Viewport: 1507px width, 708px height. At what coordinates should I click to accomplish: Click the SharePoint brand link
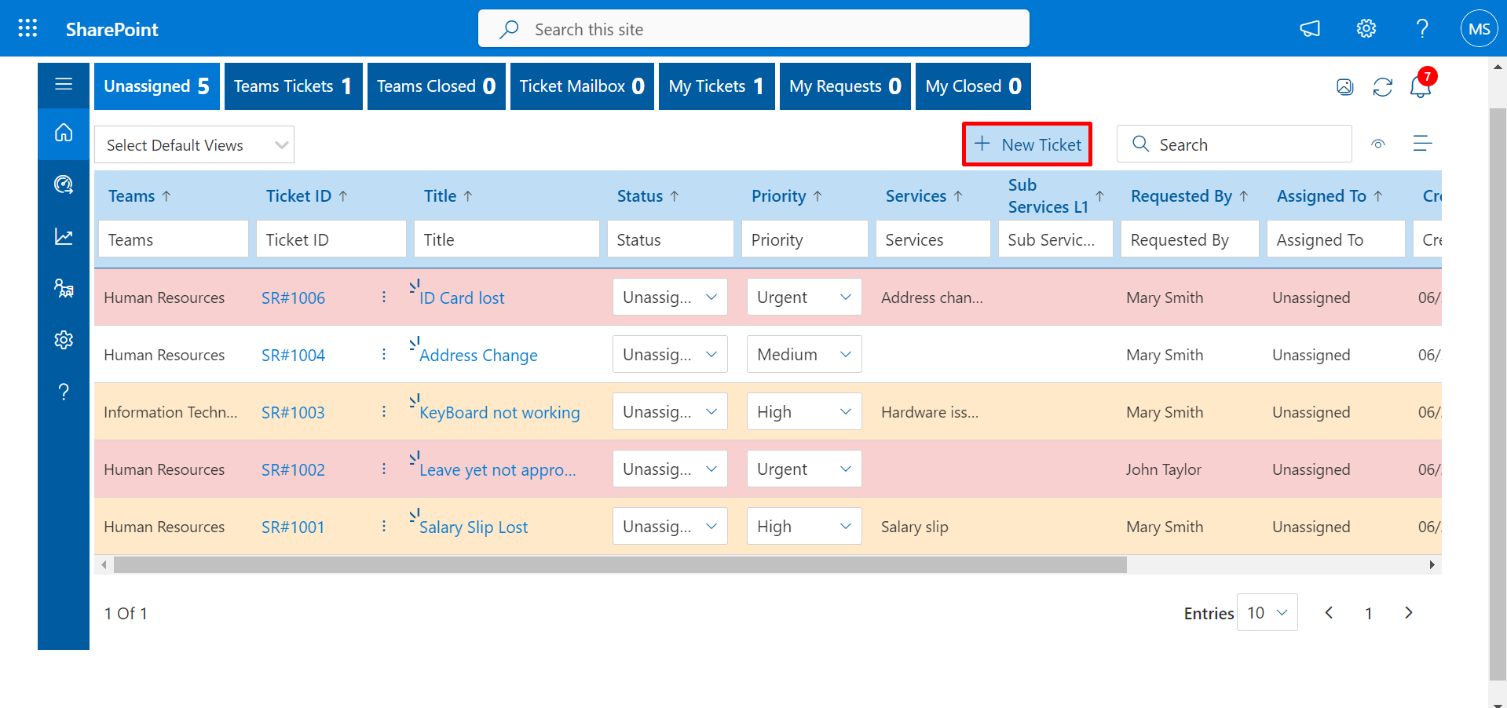click(112, 29)
